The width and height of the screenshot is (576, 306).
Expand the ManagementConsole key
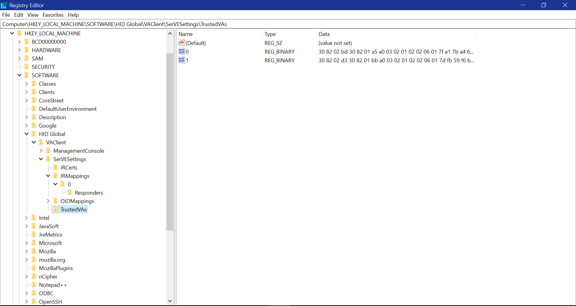pos(41,151)
